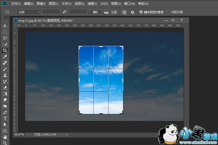
Task: Open the 图层(L) menu
Action: (53, 4)
